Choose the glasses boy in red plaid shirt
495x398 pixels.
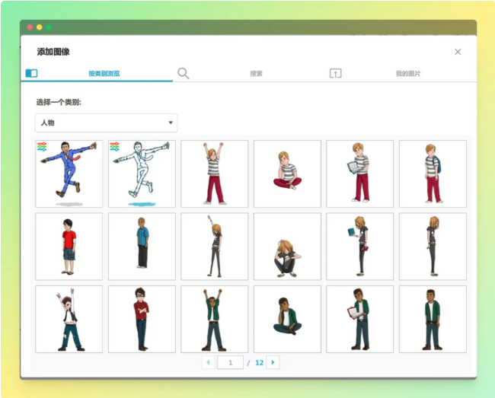(x=142, y=319)
